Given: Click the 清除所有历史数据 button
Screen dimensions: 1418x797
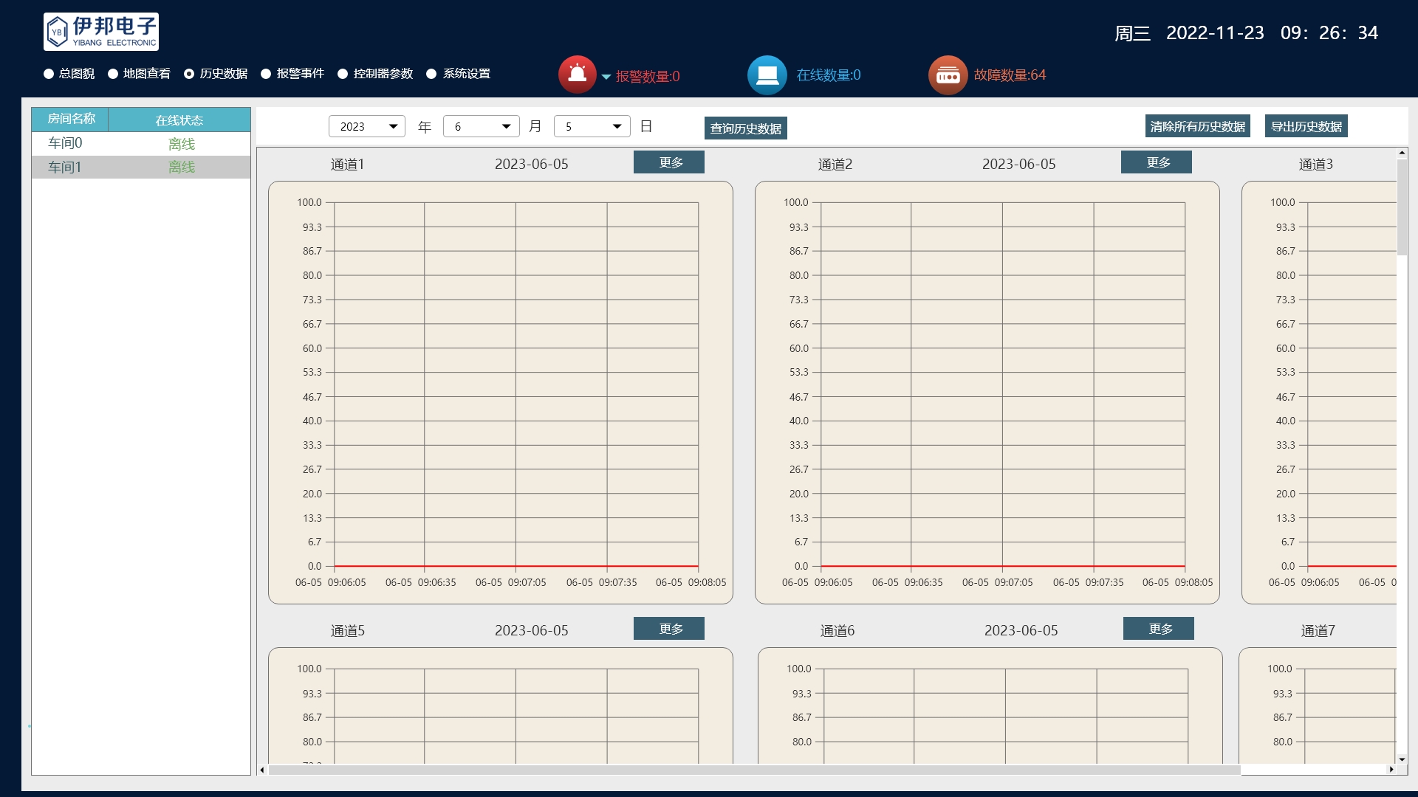Looking at the screenshot, I should point(1198,125).
